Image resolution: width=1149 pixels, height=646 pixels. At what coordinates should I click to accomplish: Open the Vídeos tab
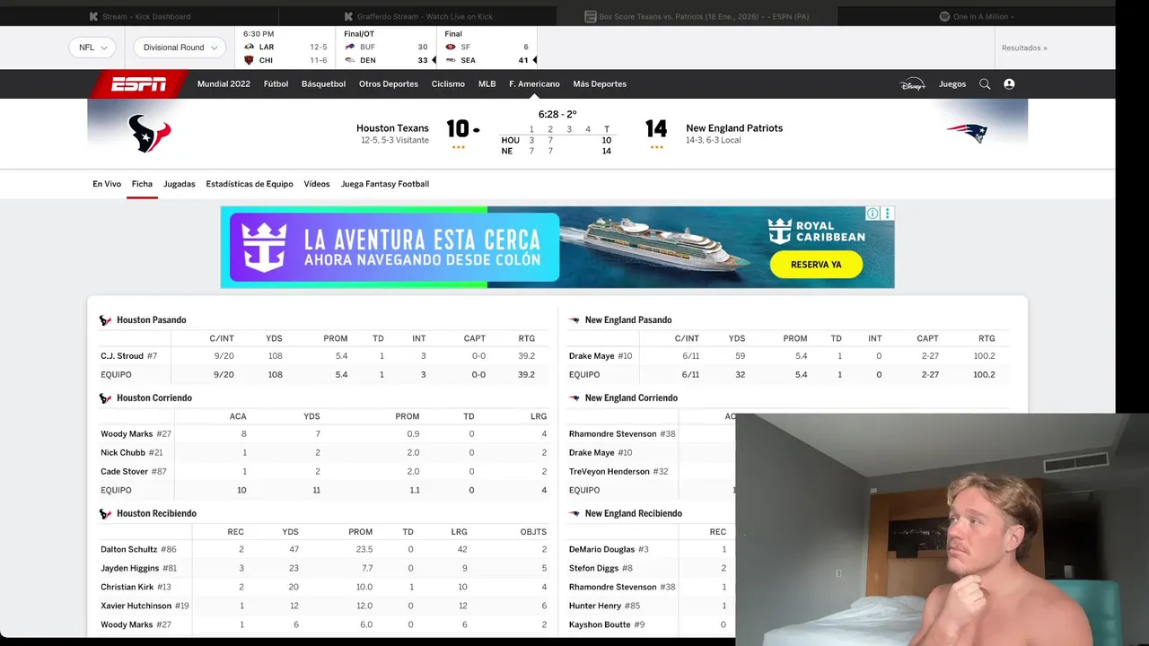click(317, 184)
